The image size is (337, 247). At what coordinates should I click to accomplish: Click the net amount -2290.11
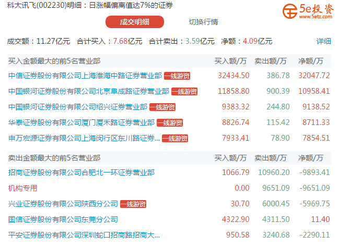[315, 235]
